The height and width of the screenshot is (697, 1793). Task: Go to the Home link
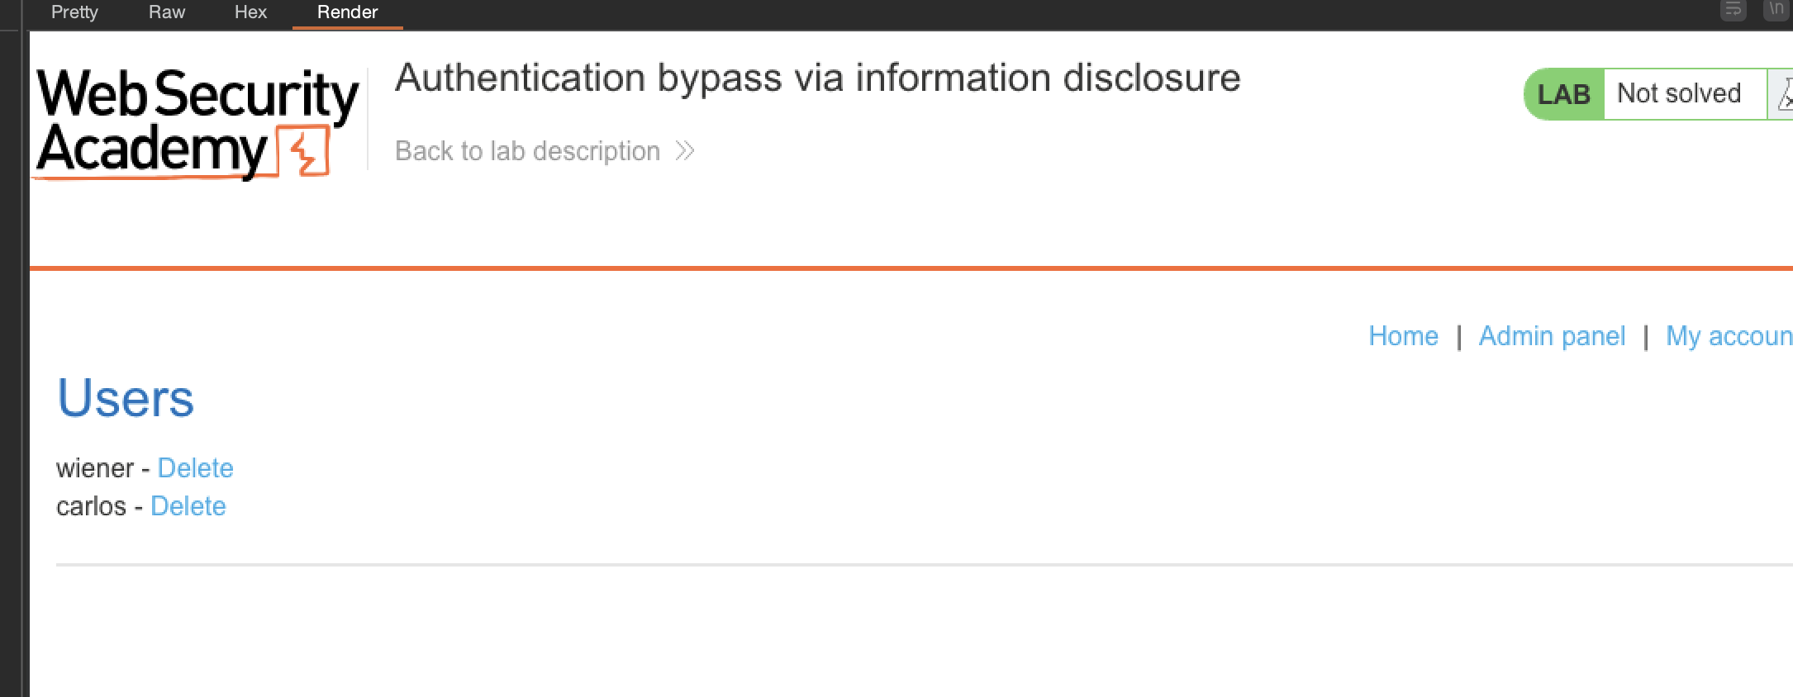tap(1403, 336)
